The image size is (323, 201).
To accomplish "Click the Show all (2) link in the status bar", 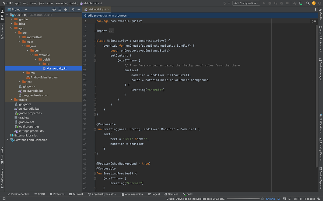I will coord(273,199).
